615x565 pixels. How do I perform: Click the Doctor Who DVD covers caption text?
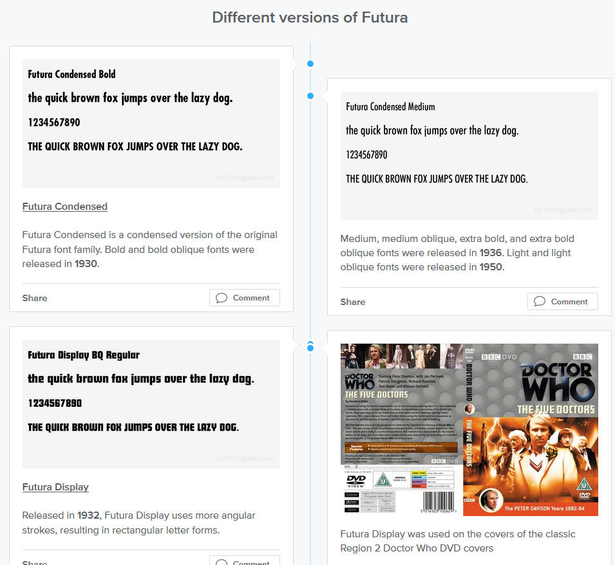pyautogui.click(x=457, y=541)
